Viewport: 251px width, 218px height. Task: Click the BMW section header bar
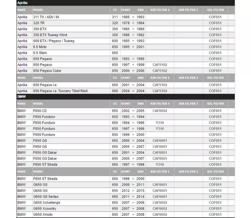[x=126, y=97]
